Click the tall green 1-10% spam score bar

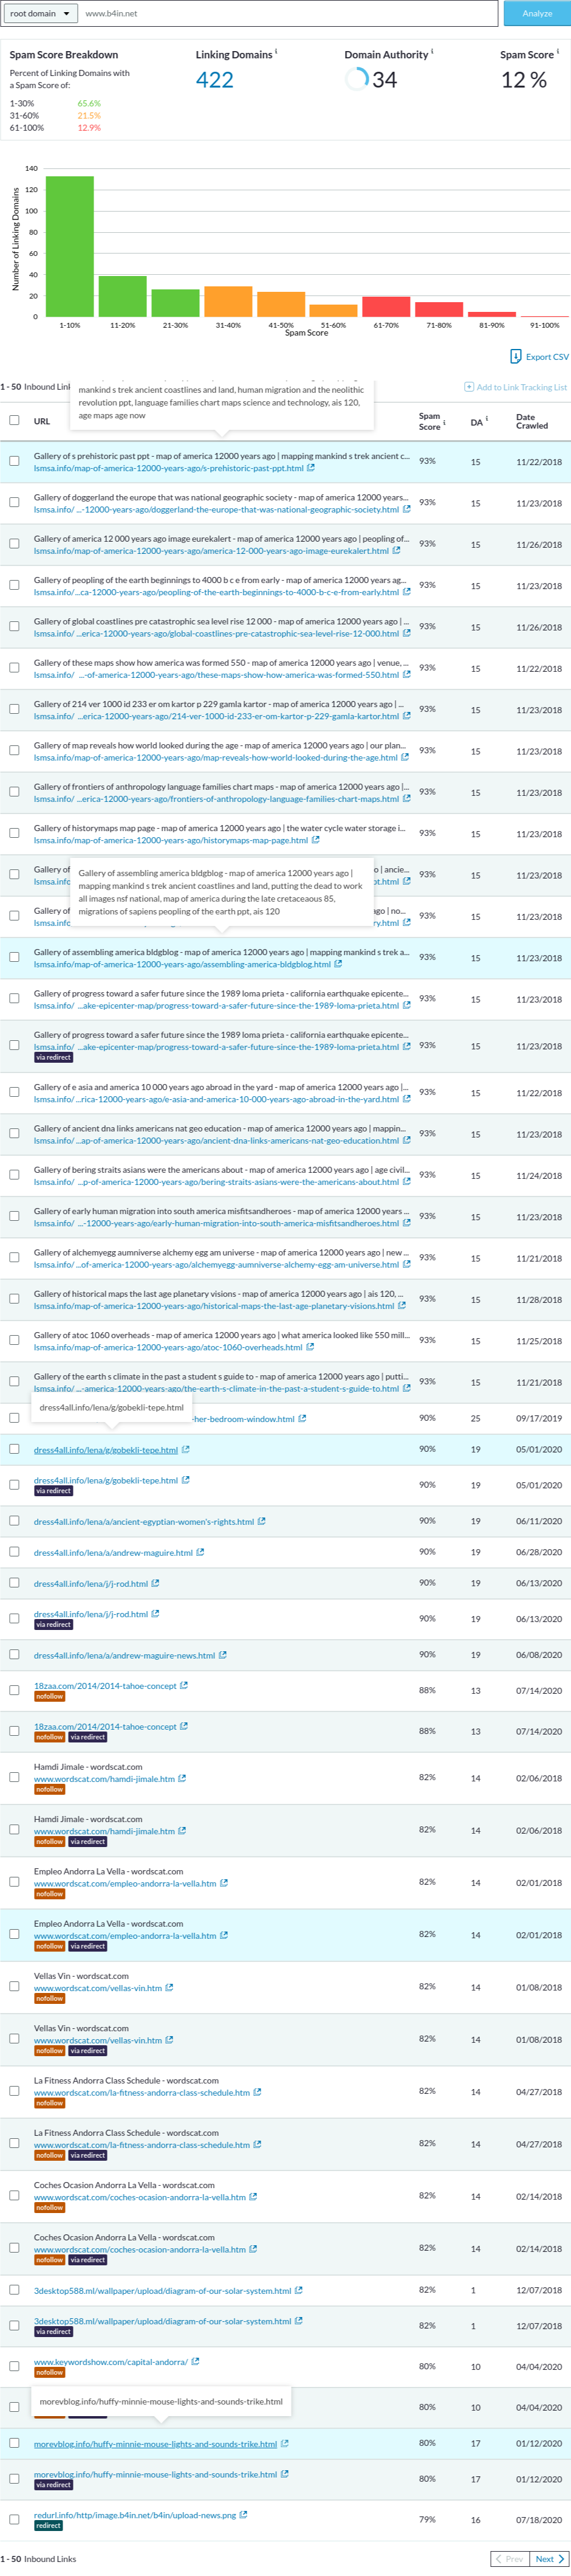[70, 246]
